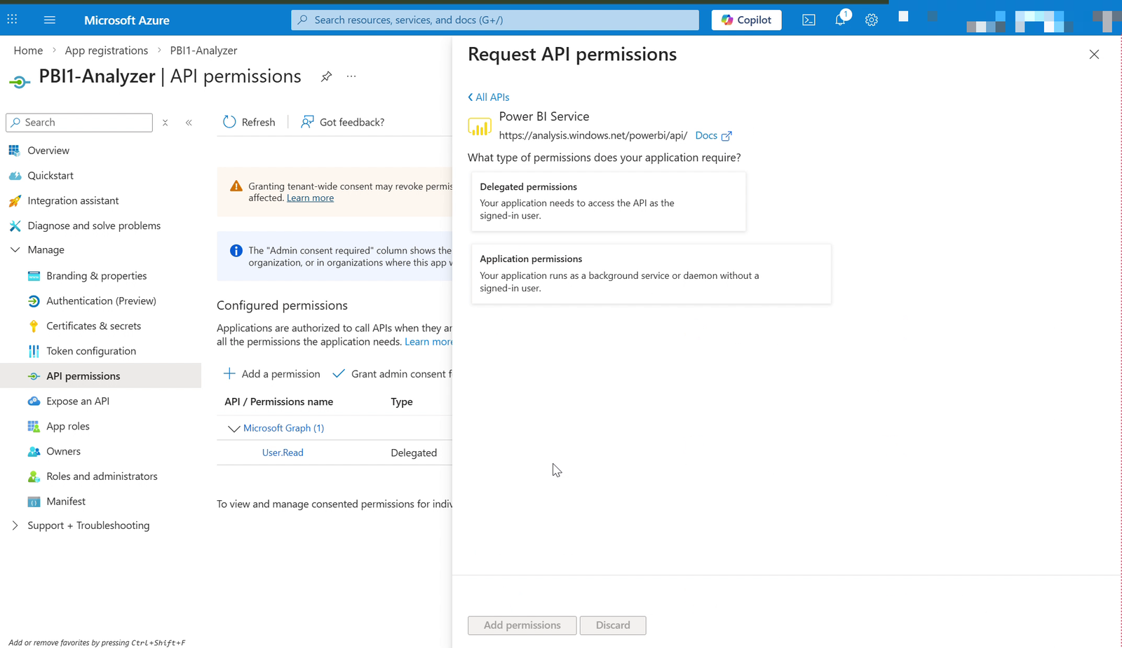Open Learn more under Configured permissions

(x=428, y=342)
